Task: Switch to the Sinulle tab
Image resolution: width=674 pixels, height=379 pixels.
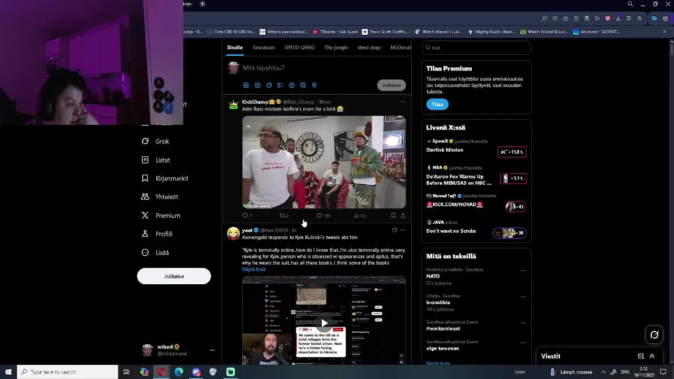Action: (x=235, y=47)
